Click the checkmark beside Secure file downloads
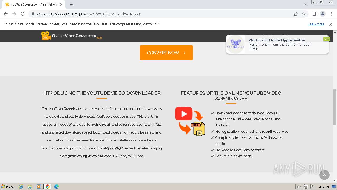The height and width of the screenshot is (190, 337). click(x=212, y=156)
